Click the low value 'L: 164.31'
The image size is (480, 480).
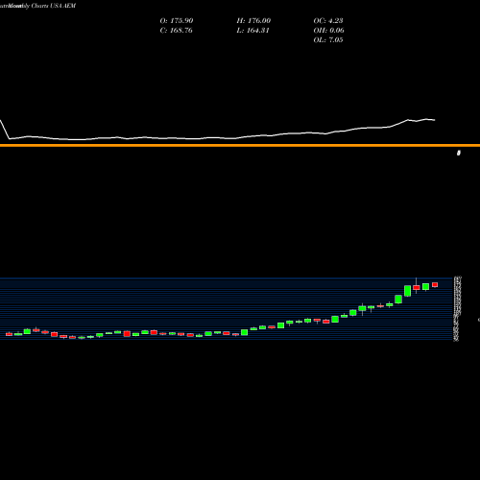click(x=252, y=30)
